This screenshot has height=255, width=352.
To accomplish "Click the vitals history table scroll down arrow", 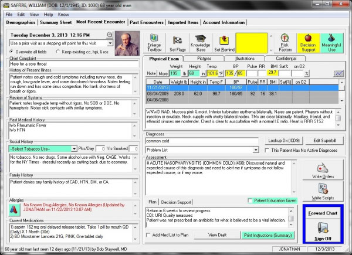I will 341,101.
